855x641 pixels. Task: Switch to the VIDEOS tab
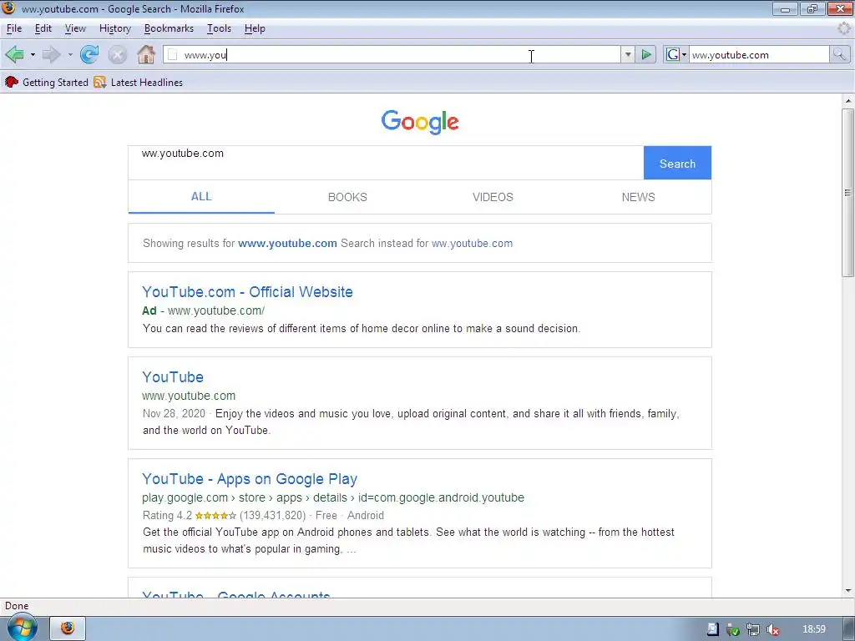click(x=493, y=197)
